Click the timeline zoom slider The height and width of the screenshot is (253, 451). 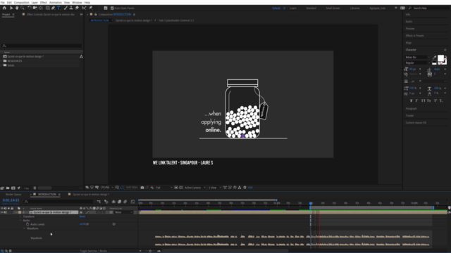(x=150, y=251)
